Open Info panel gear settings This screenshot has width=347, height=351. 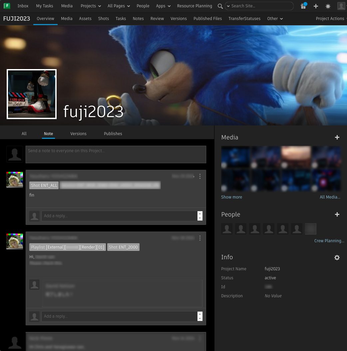pyautogui.click(x=337, y=258)
